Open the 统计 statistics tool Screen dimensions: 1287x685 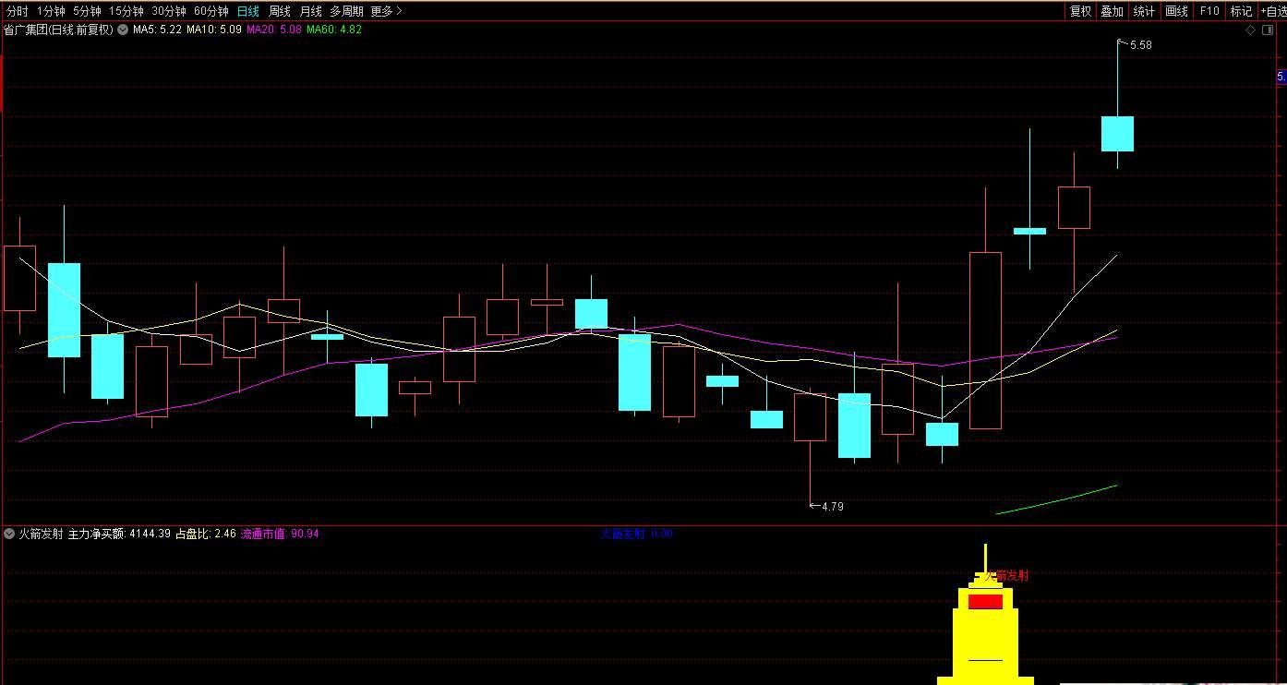click(1144, 11)
